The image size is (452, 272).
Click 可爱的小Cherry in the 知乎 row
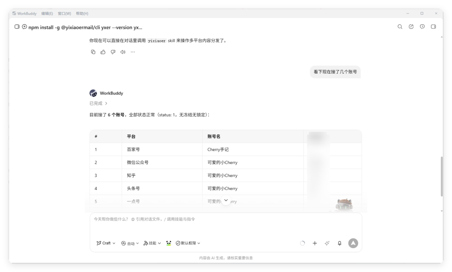pyautogui.click(x=222, y=175)
